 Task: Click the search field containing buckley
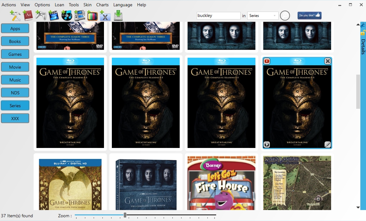point(218,16)
